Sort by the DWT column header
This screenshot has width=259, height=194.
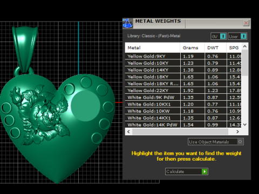point(215,48)
